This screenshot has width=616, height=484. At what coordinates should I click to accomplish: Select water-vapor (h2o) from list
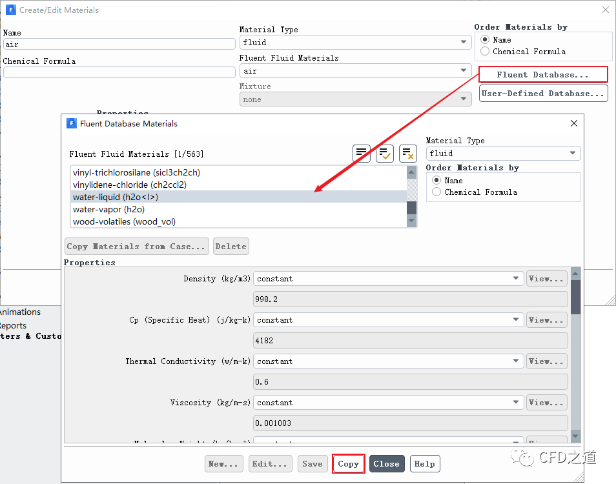click(108, 210)
